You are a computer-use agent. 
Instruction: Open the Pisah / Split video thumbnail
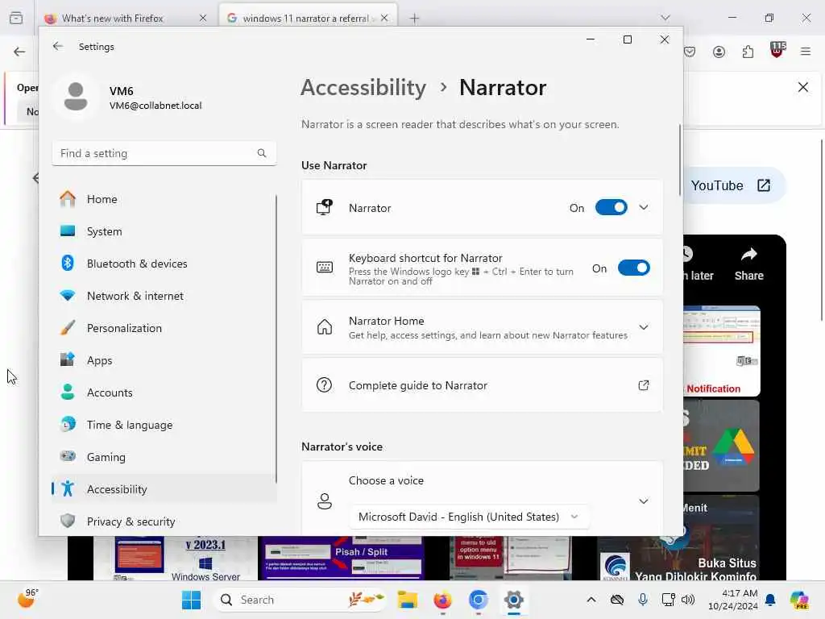point(340,558)
